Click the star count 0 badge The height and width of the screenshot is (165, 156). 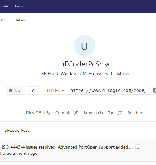[33, 91]
